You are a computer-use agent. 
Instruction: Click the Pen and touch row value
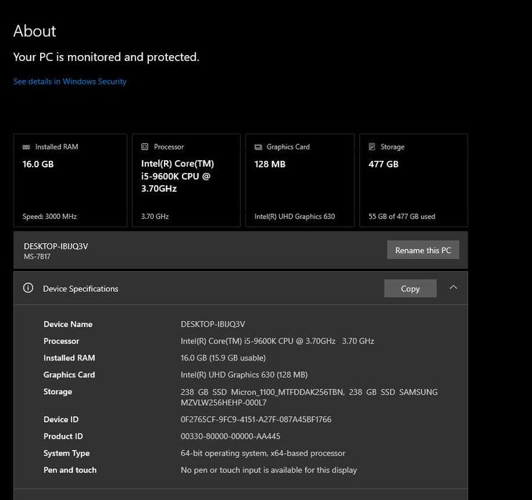pos(269,470)
